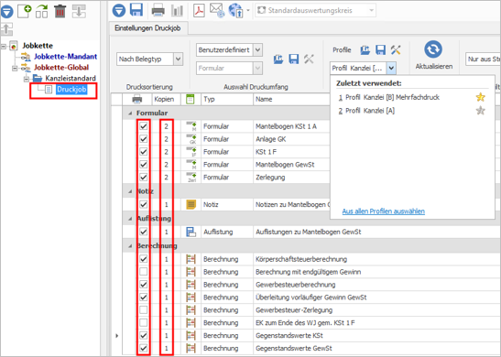Click the Kopien column header

click(164, 99)
